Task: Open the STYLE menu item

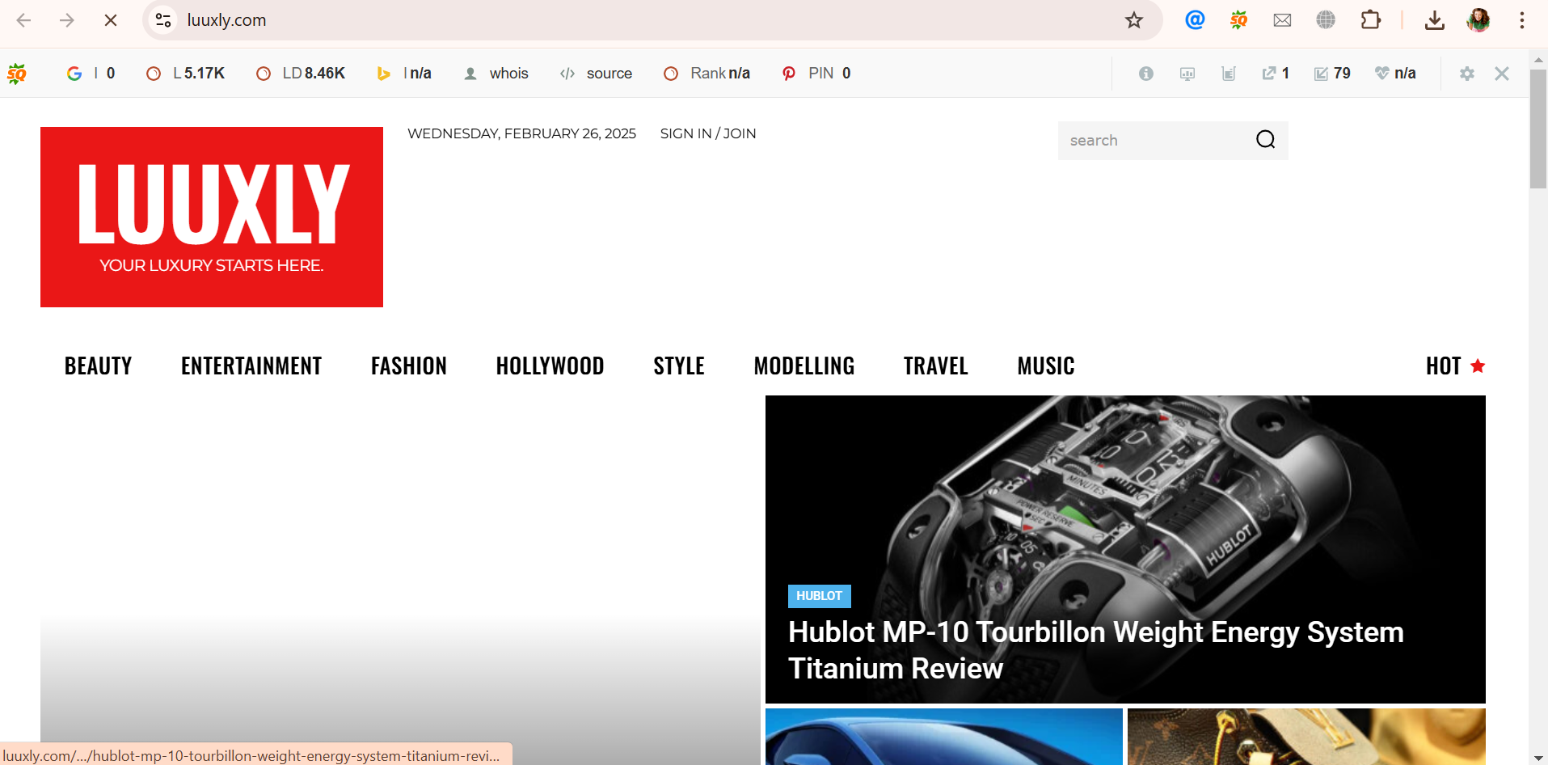Action: point(679,366)
